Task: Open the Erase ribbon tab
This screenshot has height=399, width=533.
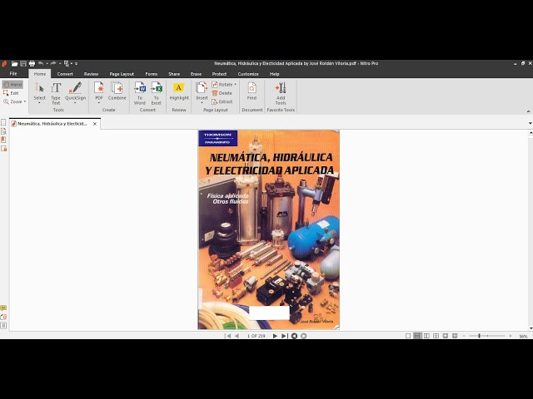Action: pyautogui.click(x=197, y=74)
